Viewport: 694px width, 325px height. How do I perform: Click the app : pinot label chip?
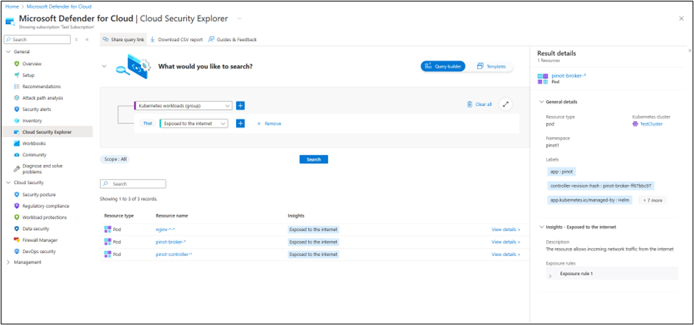[x=562, y=172]
